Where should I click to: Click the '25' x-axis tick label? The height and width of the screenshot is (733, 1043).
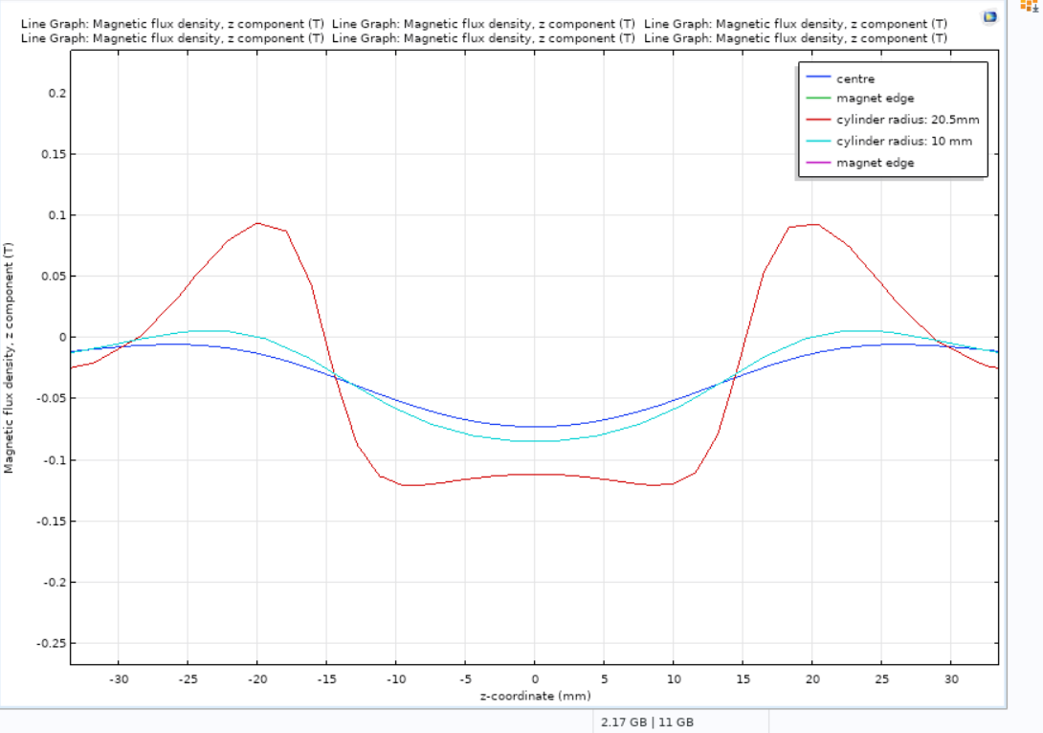tap(881, 679)
